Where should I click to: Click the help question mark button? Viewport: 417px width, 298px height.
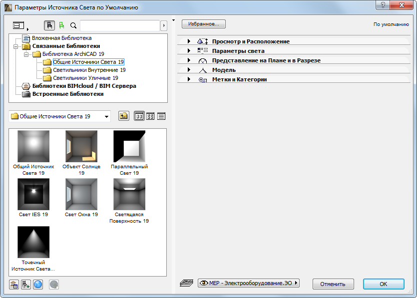[383, 5]
